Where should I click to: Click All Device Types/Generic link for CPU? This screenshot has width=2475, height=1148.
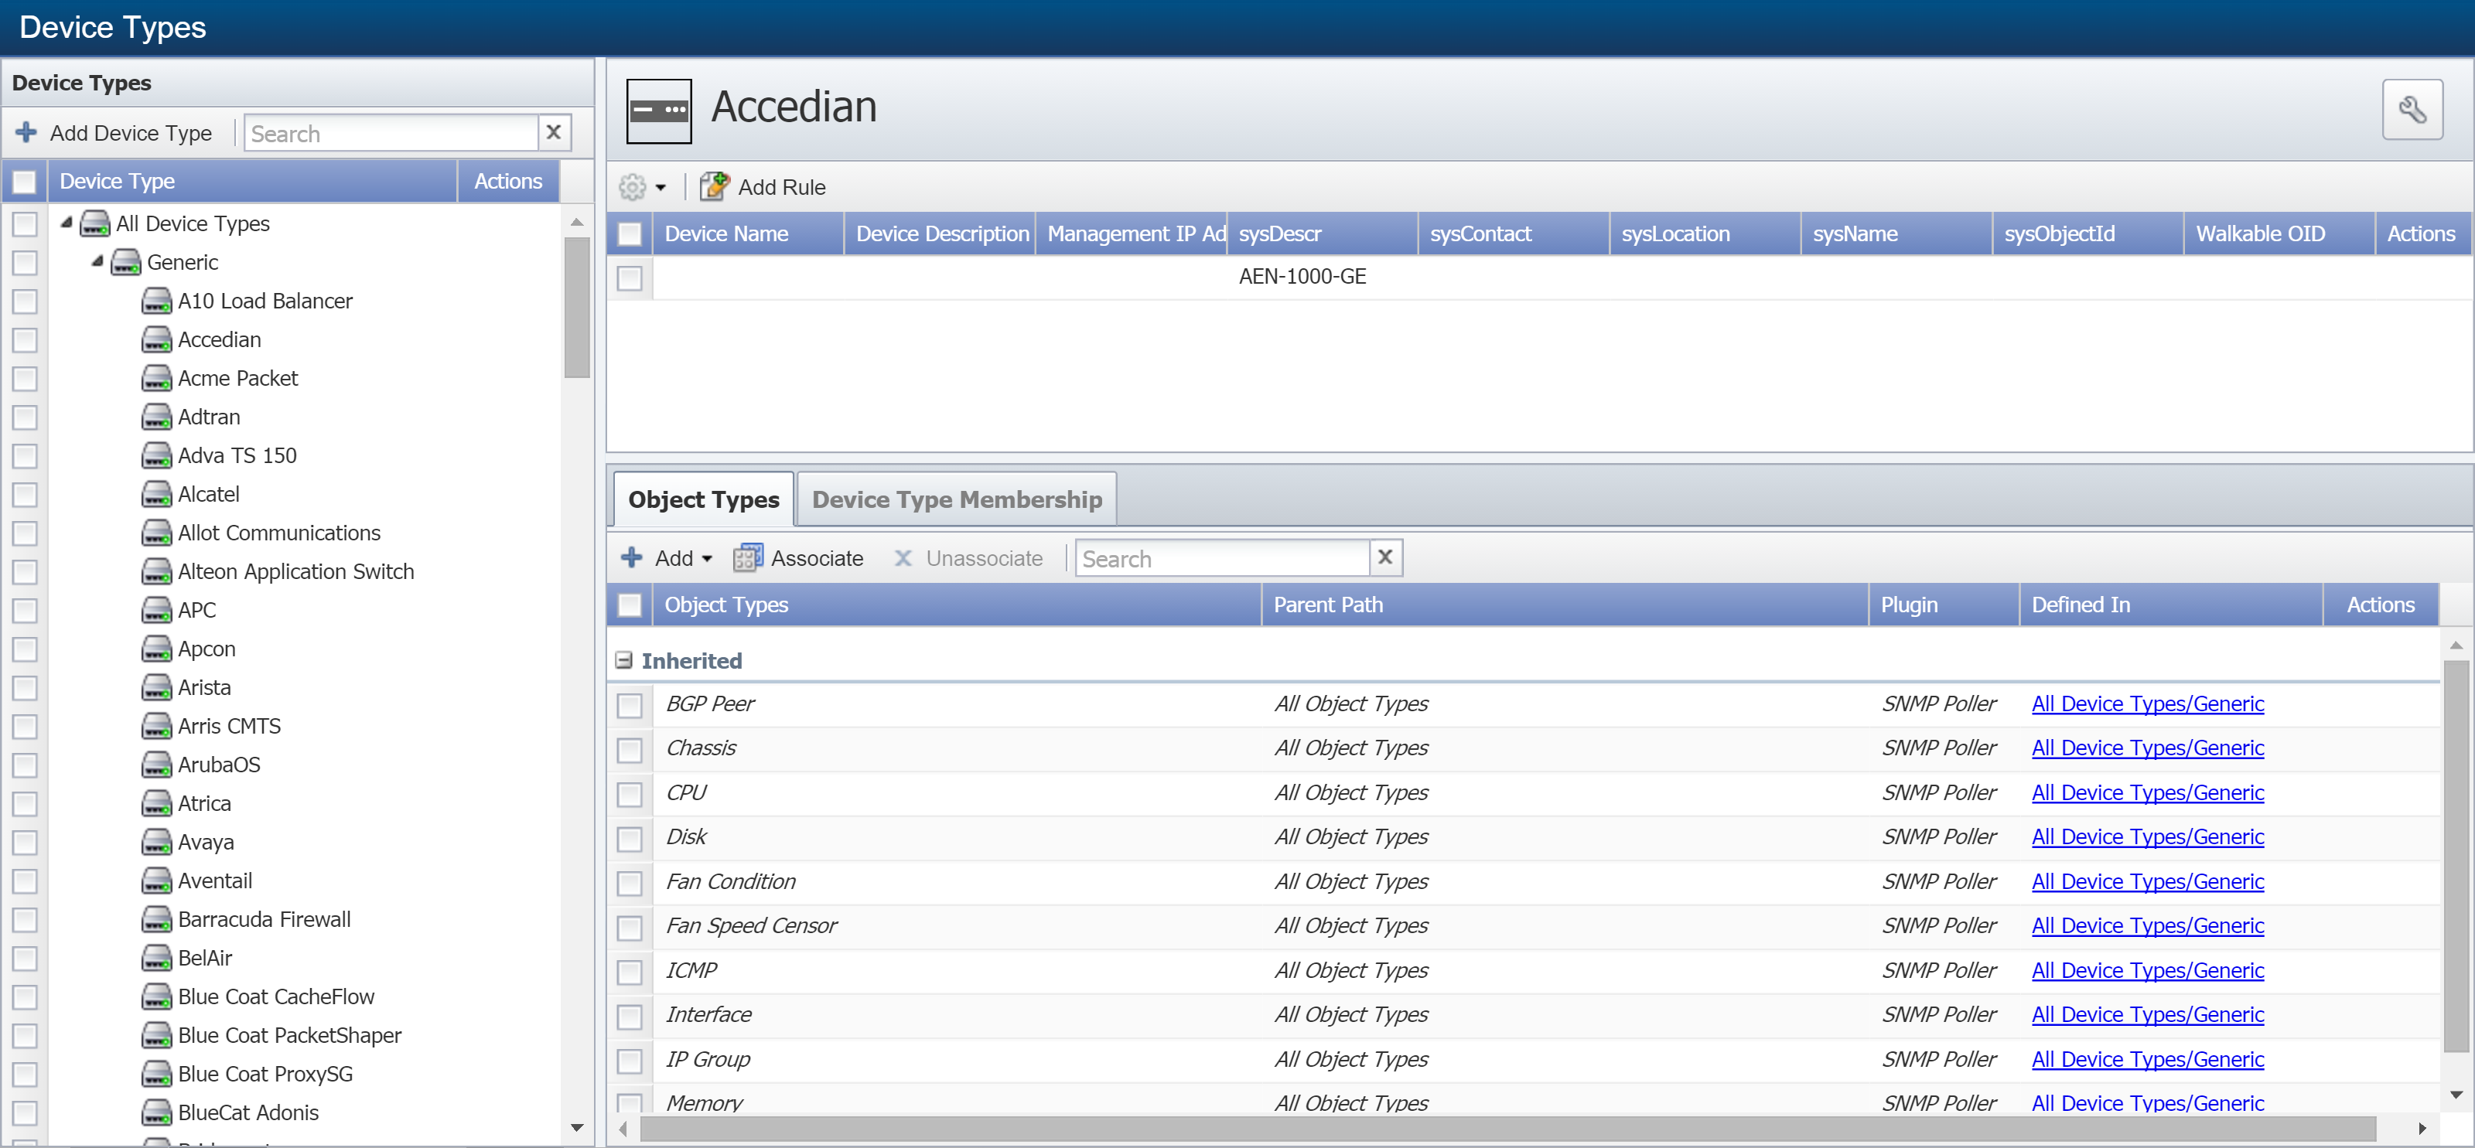2147,793
